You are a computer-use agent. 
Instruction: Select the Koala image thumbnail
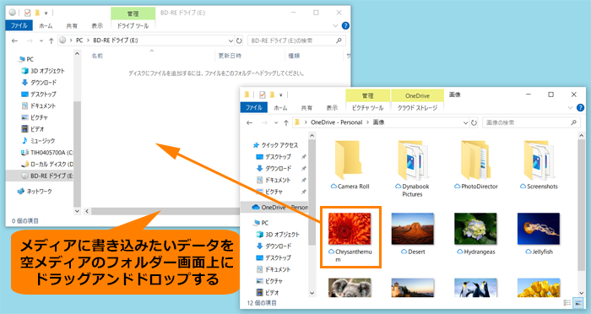pos(350,288)
